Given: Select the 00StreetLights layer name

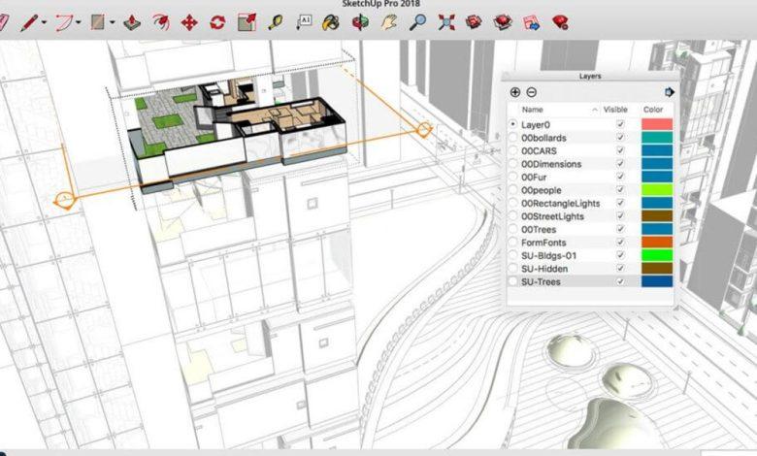Looking at the screenshot, I should [552, 216].
